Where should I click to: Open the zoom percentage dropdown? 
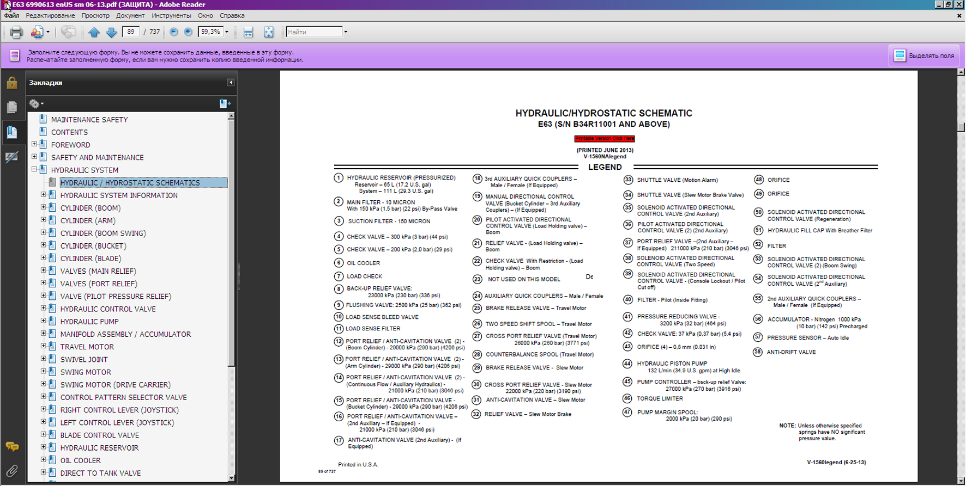[227, 32]
